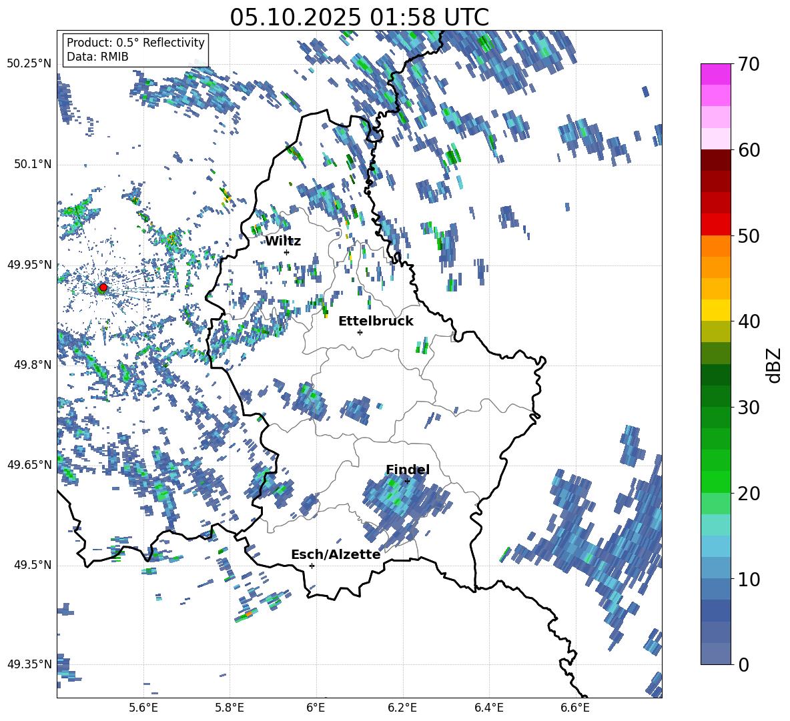
Task: Click the yellow colorbar segment just above 40
Action: pyautogui.click(x=715, y=310)
